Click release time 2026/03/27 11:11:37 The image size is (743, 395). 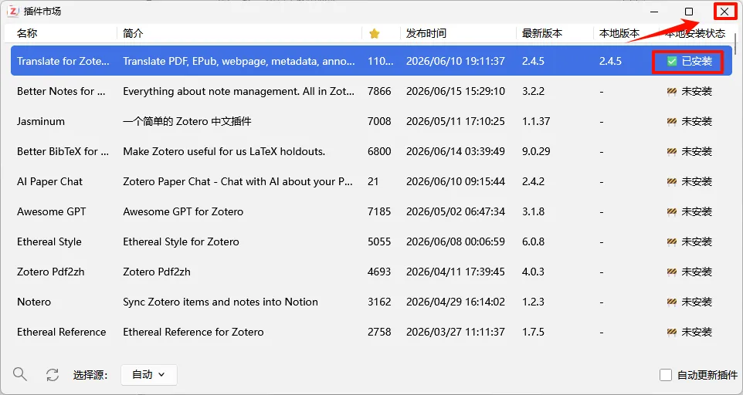(456, 332)
